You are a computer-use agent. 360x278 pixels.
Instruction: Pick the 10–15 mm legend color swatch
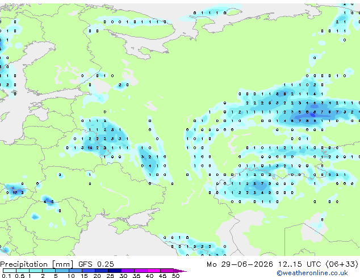75,271
